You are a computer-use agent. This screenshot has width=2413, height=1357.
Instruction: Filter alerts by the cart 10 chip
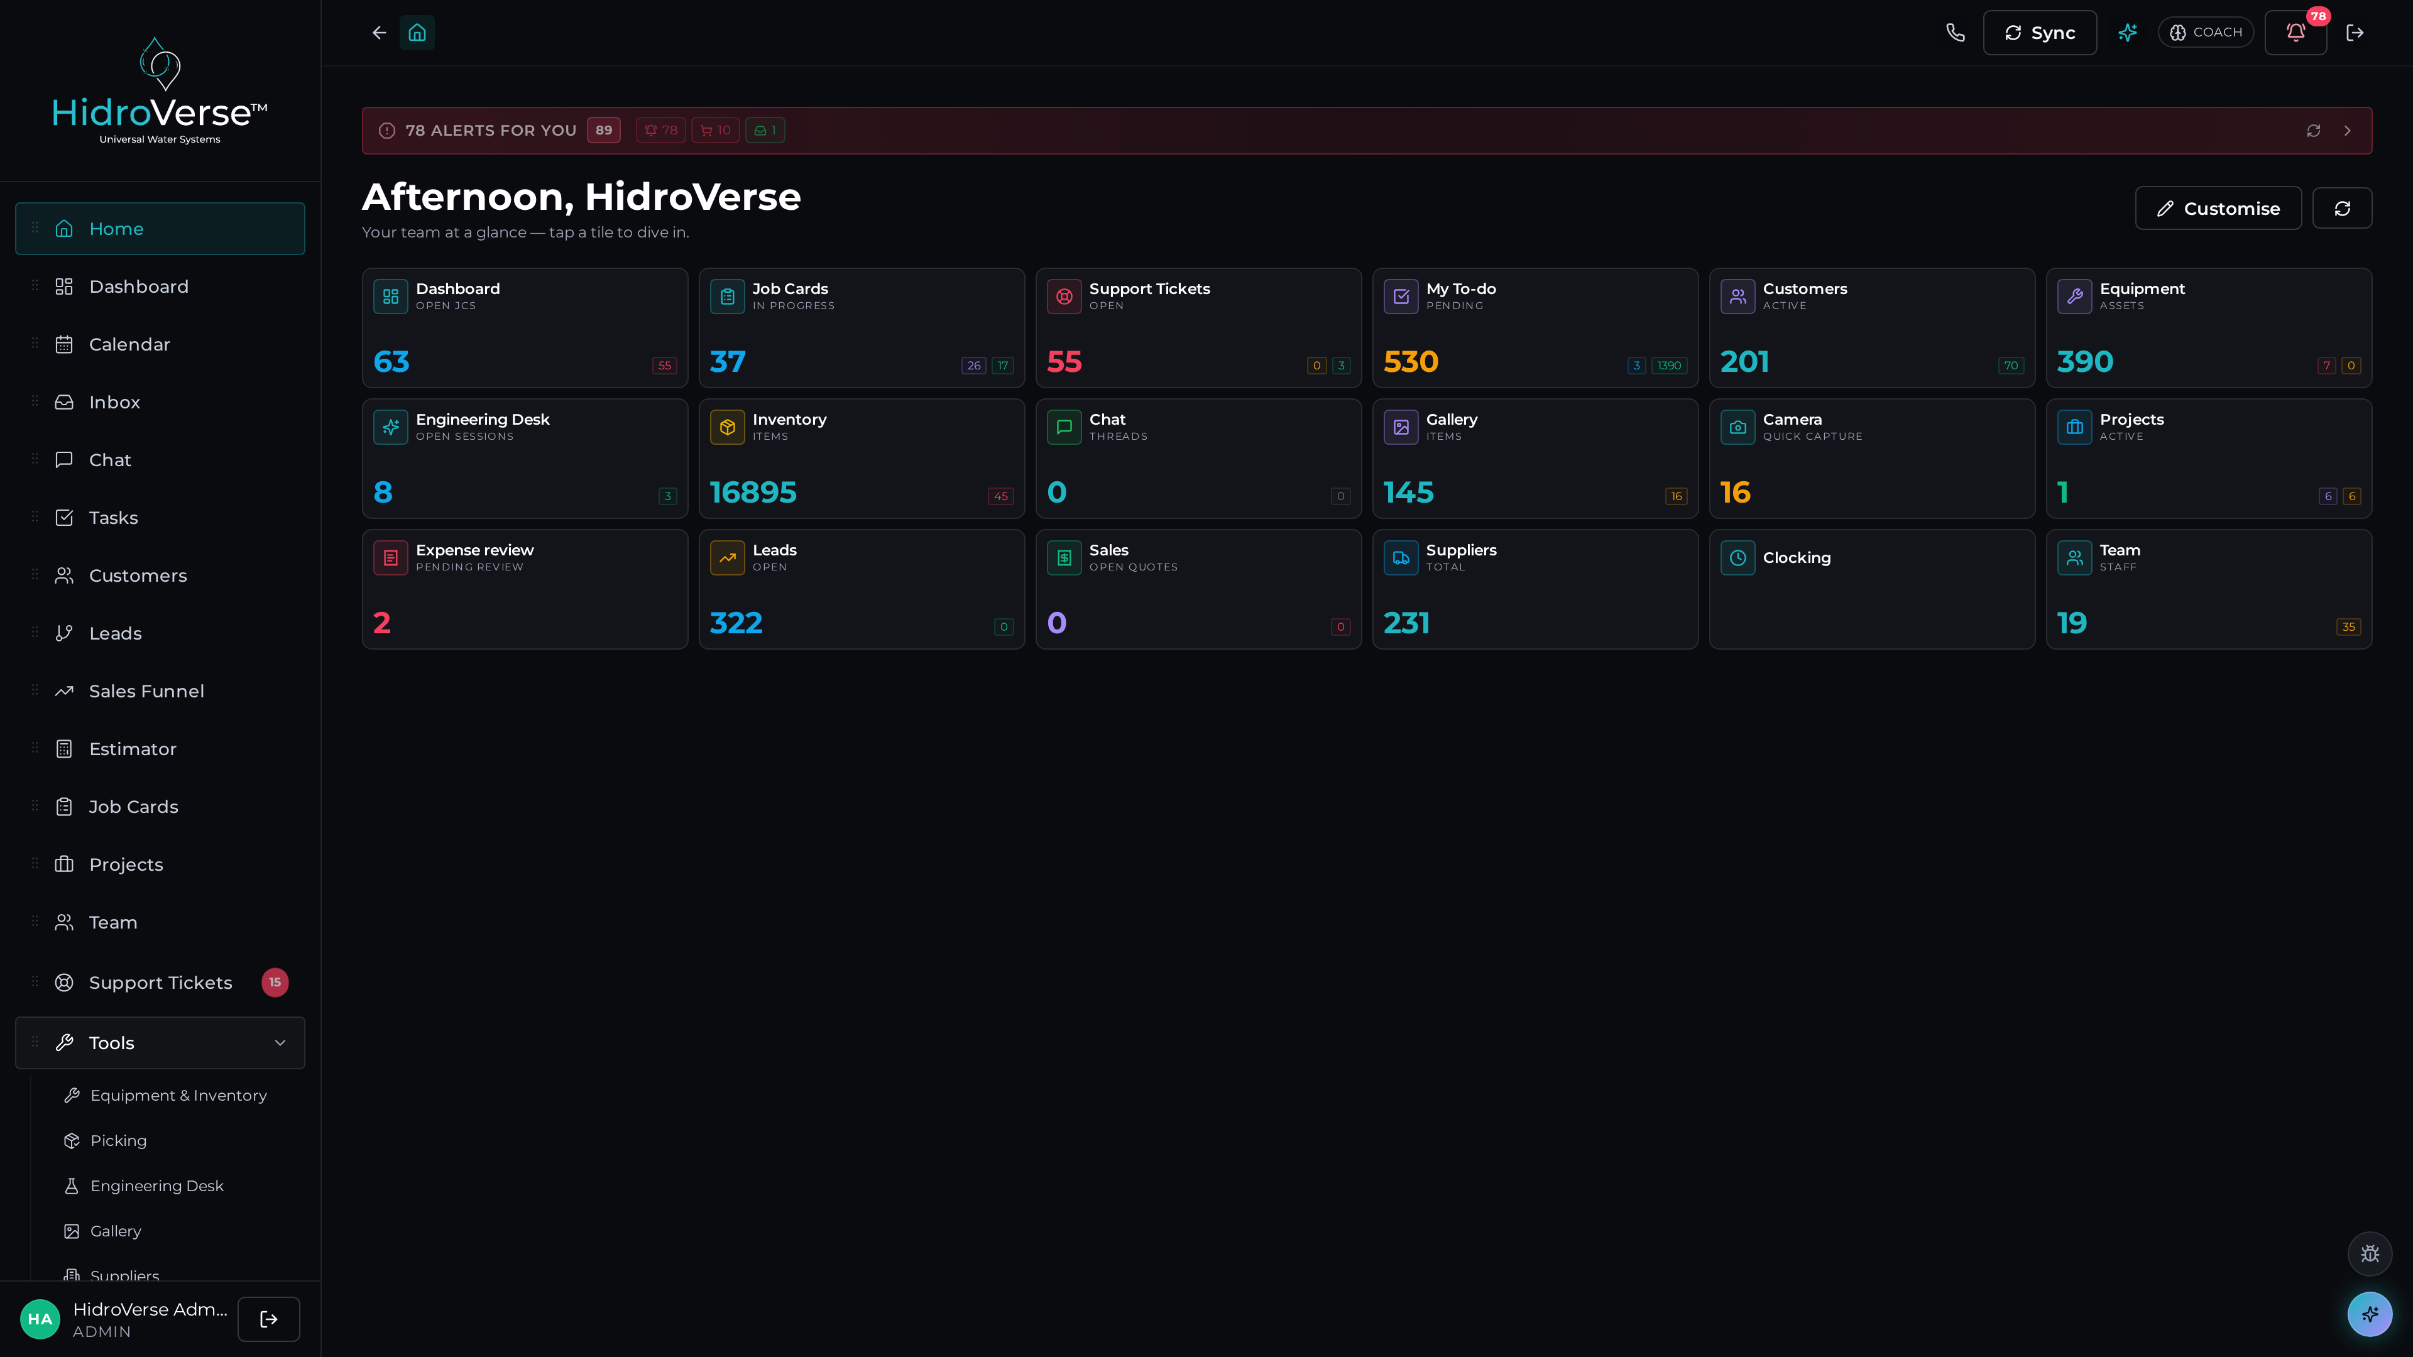(714, 130)
